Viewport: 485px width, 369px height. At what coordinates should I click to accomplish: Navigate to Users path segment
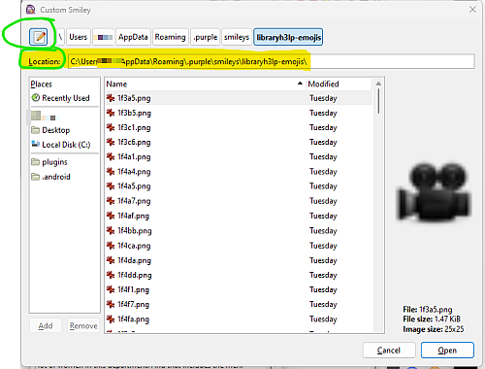tap(79, 37)
